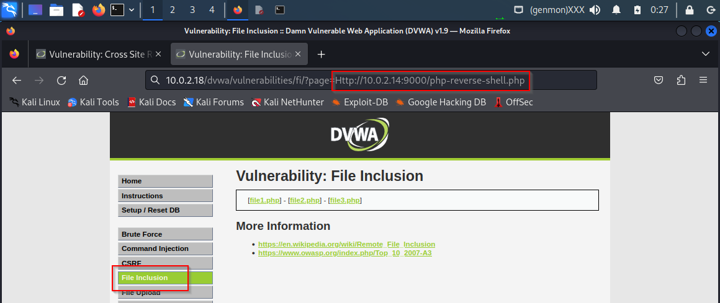Viewport: 720px width, 303px height.
Task: Select File Inclusion in DVWA sidebar
Action: pos(165,278)
